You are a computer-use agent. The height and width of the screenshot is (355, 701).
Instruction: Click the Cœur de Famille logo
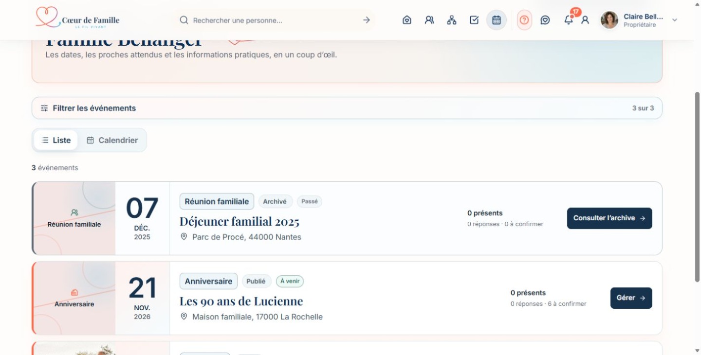tap(77, 18)
